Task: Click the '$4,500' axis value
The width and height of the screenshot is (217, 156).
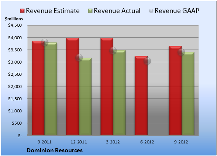Action: (15, 25)
